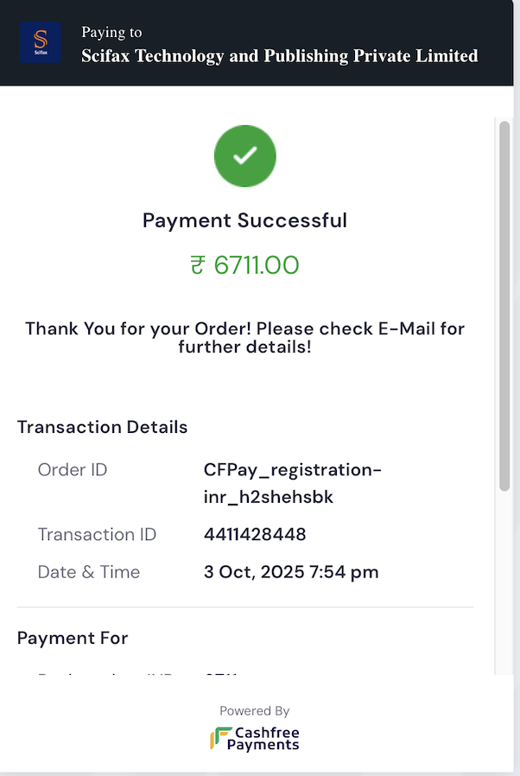Screen dimensions: 520x776
Task: Click the amount ₹ 6711.00
Action: click(x=244, y=265)
